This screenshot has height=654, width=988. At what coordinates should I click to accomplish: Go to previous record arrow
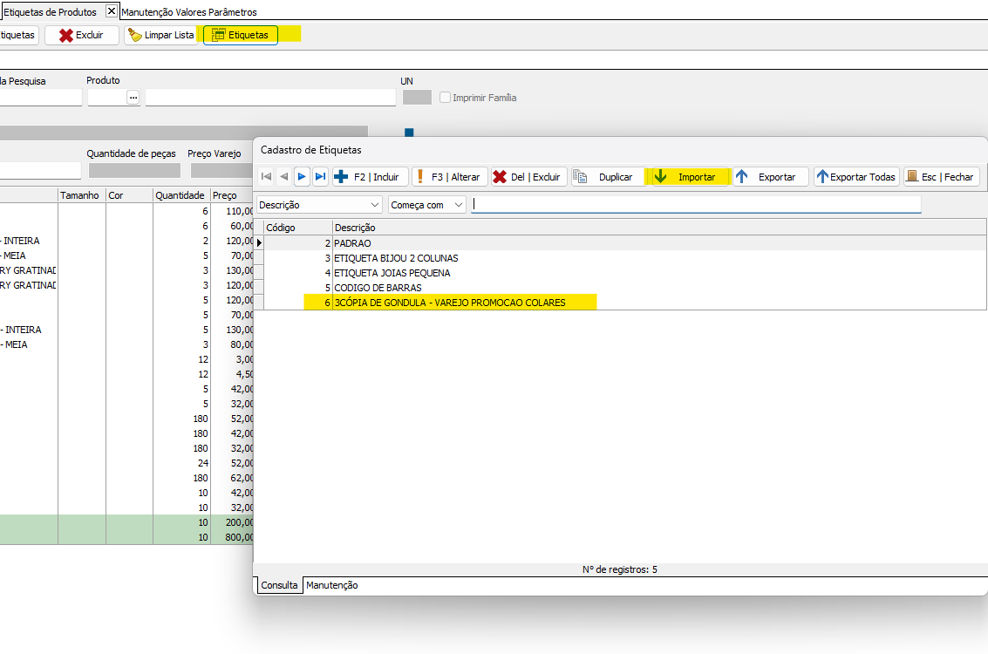[283, 177]
